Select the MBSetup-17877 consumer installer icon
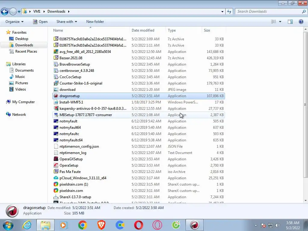 [x=56, y=115]
